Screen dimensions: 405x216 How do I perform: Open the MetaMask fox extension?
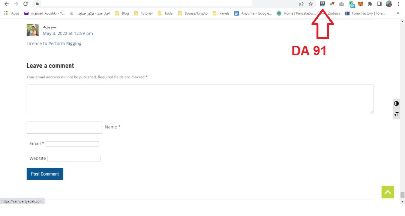pos(360,4)
